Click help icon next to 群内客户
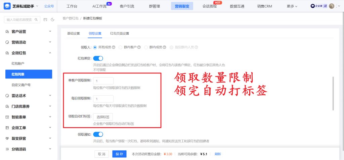The height and width of the screenshot is (160, 344). [139, 47]
